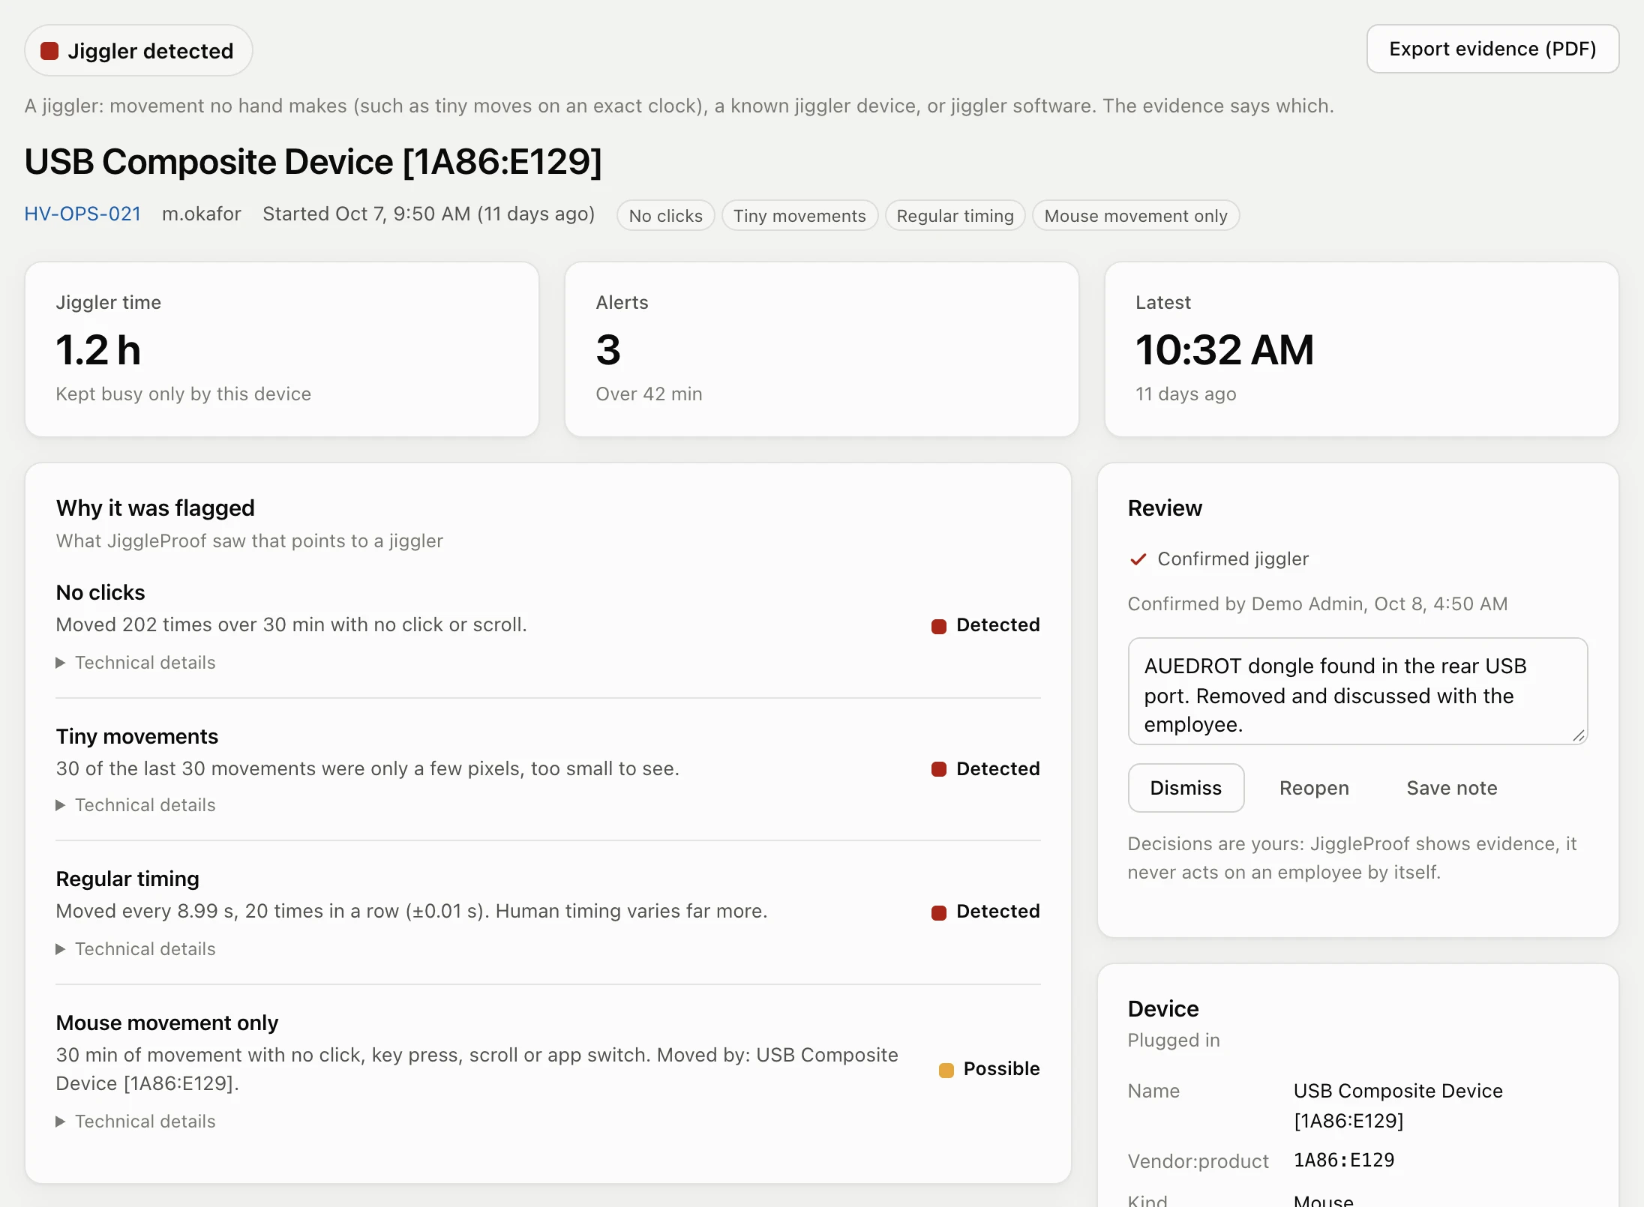This screenshot has height=1207, width=1644.
Task: Click the Vendor:product value 1A86:E129
Action: click(1344, 1161)
